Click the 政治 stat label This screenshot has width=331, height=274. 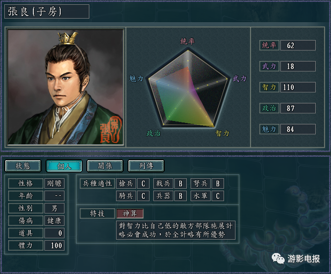269,108
